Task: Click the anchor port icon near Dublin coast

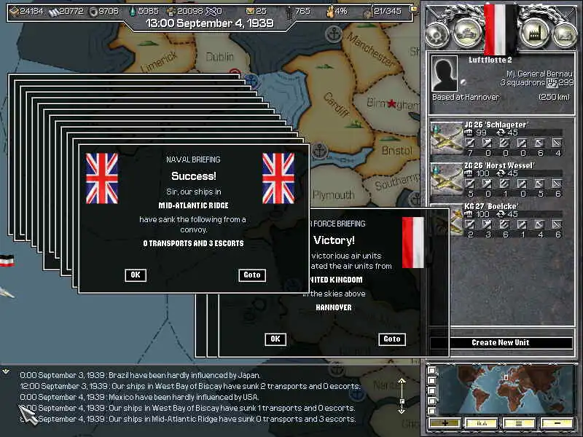Action: [x=251, y=81]
